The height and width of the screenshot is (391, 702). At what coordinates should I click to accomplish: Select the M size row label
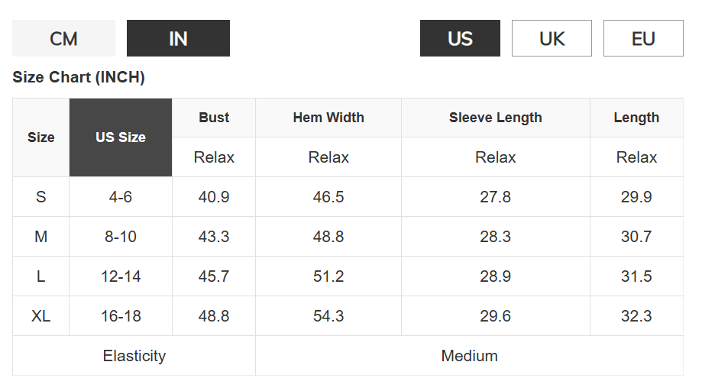41,237
